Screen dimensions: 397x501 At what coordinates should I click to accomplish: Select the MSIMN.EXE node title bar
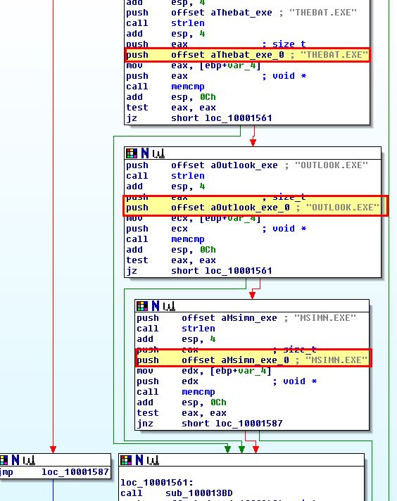[x=252, y=306]
